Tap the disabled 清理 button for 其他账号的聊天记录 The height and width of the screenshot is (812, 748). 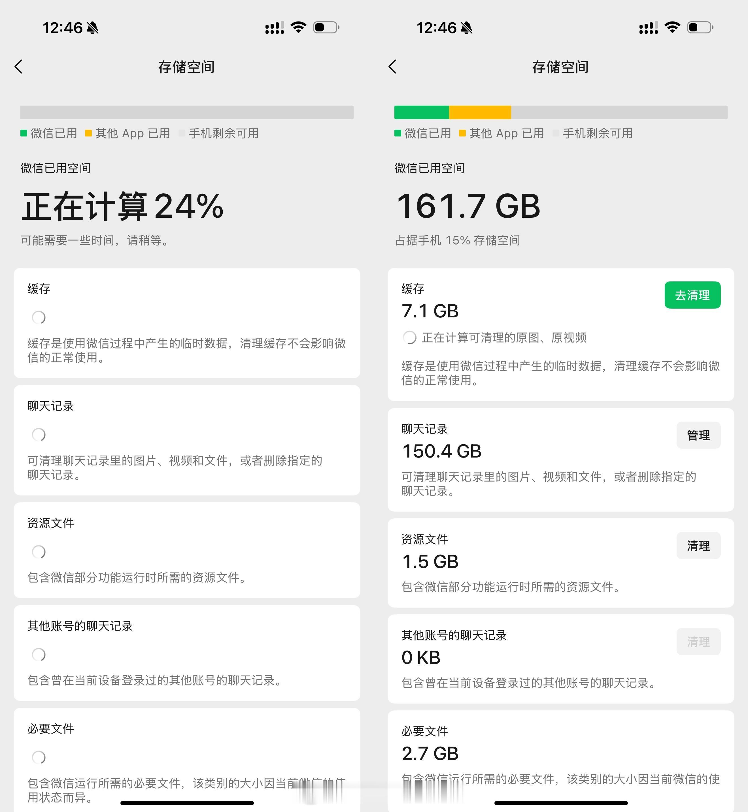coord(699,641)
